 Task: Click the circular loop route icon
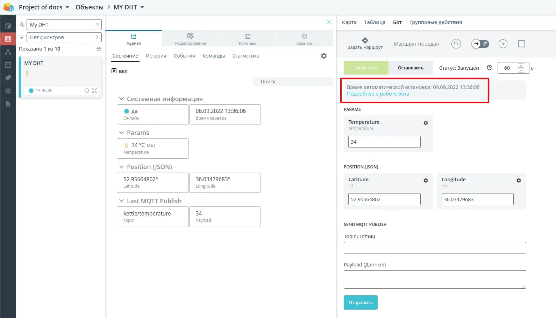coord(456,44)
